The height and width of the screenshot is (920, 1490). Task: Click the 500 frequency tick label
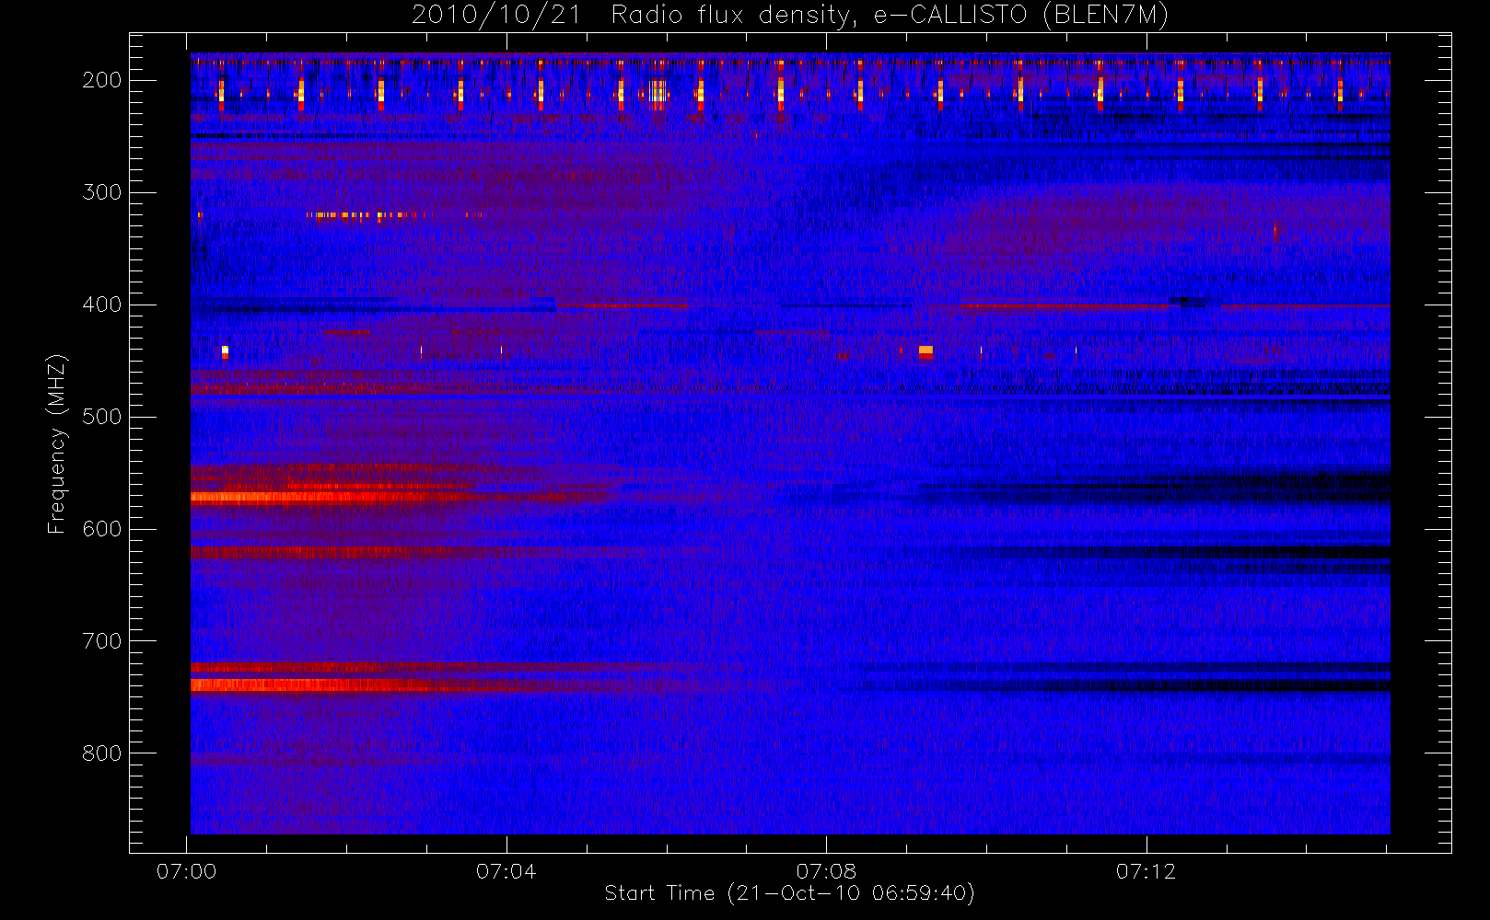[x=101, y=417]
